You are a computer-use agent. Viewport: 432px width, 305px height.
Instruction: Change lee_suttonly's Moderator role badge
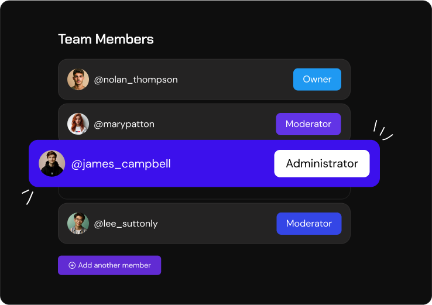tap(308, 224)
